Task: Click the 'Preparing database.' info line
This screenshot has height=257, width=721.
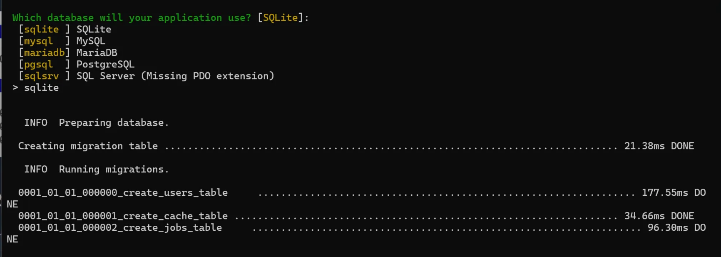Action: click(x=96, y=123)
